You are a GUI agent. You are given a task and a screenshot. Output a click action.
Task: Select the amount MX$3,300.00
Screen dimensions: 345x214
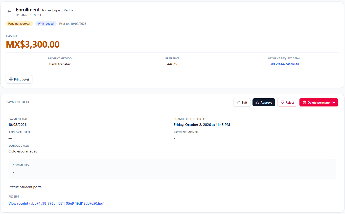pyautogui.click(x=33, y=44)
